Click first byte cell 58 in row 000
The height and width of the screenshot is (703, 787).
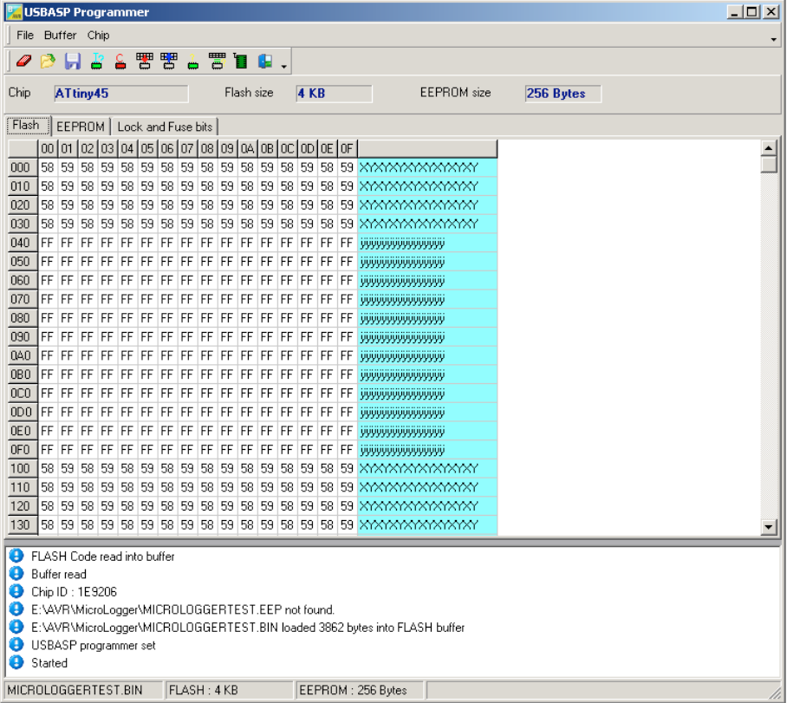48,167
